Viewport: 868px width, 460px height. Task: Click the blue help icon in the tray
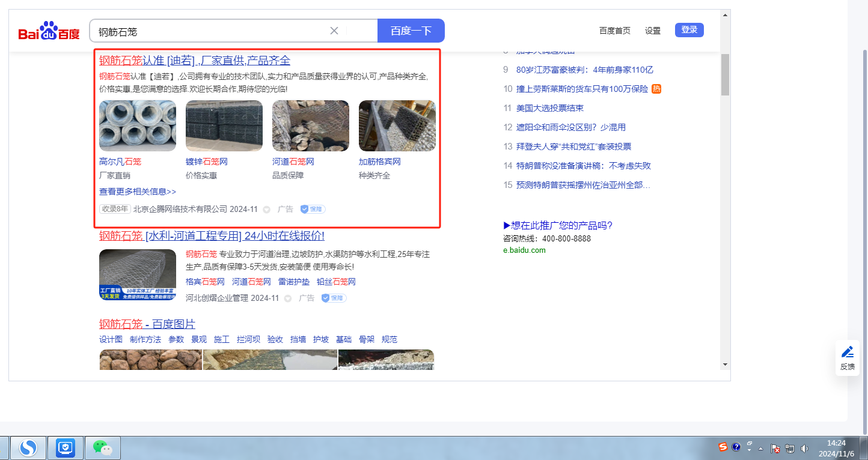click(736, 447)
